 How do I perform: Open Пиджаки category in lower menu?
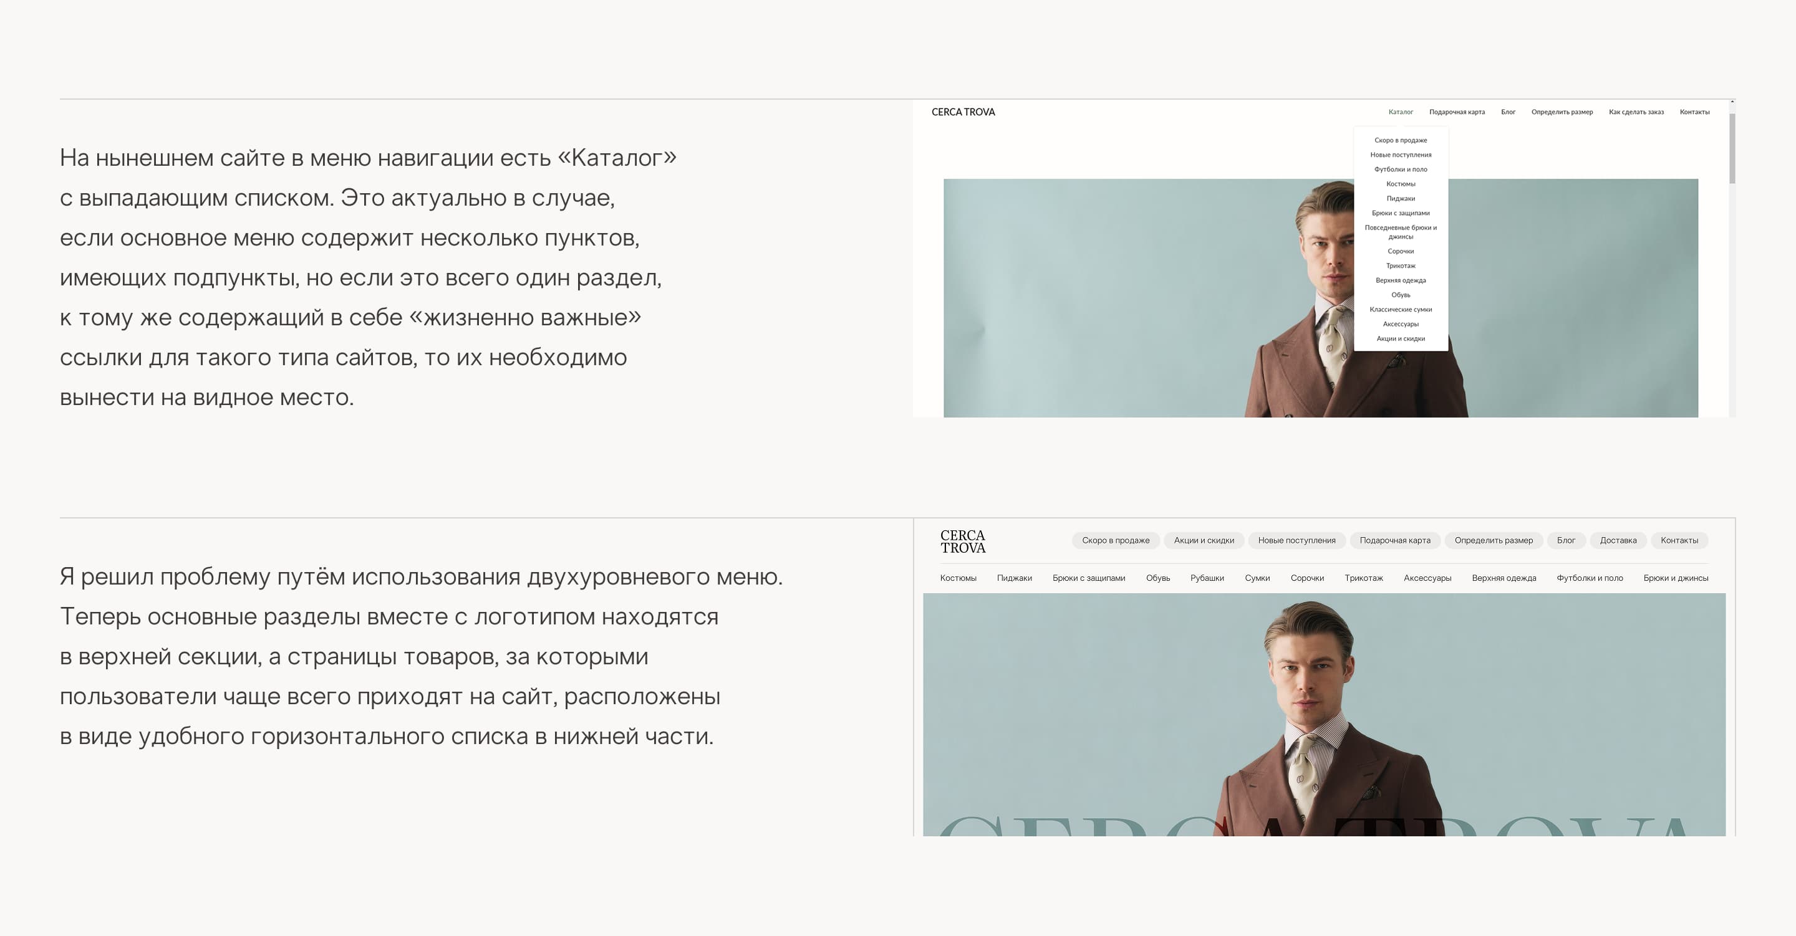(1014, 578)
